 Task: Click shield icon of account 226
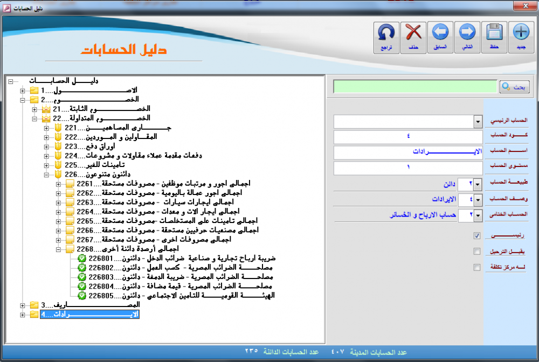[x=58, y=175]
